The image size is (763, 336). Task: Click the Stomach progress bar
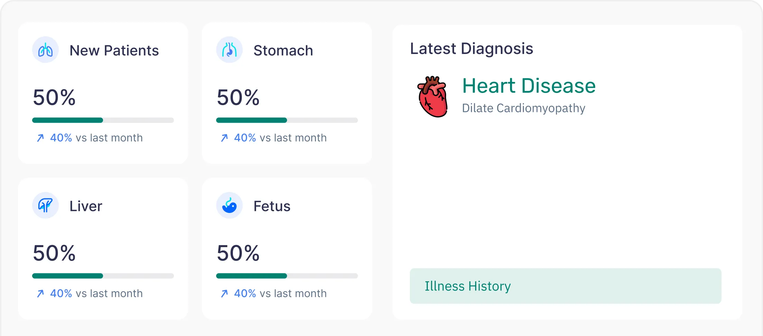(287, 120)
